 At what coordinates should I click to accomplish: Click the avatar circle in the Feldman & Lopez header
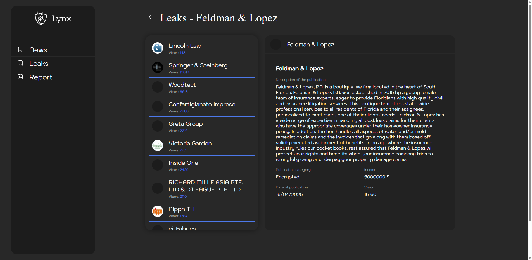coord(276,45)
